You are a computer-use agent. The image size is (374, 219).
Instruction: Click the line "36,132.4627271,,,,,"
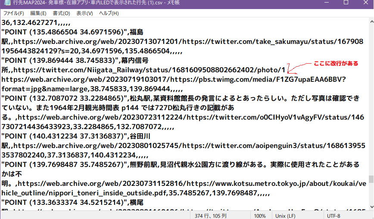(36, 23)
